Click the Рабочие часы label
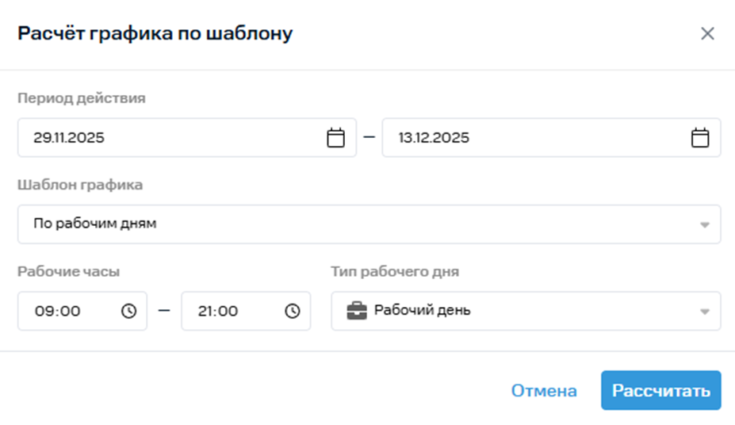Screen dimensions: 735x425 [68, 271]
